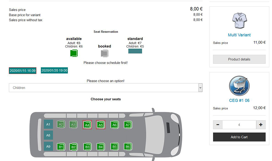This screenshot has width=272, height=161.
Task: Toggle standard seat A8
Action: click(48, 135)
